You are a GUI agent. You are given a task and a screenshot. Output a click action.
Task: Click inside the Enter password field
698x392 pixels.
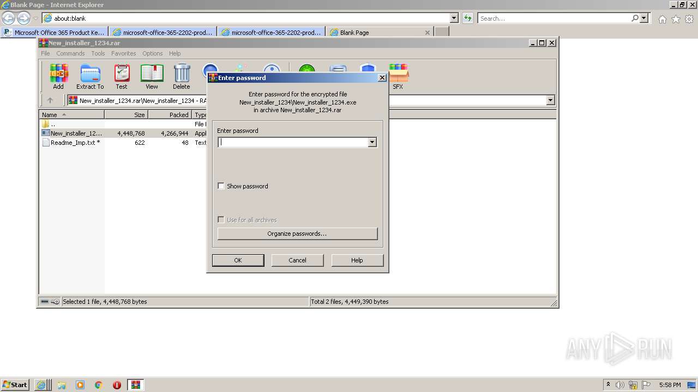click(293, 142)
